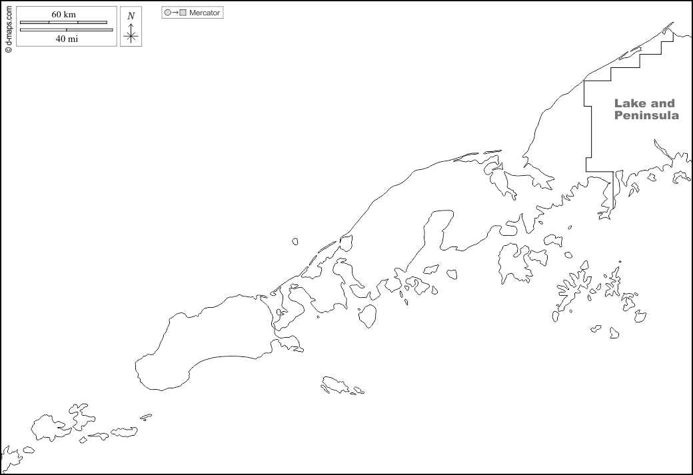Click the Mercator projection label box

coord(193,13)
